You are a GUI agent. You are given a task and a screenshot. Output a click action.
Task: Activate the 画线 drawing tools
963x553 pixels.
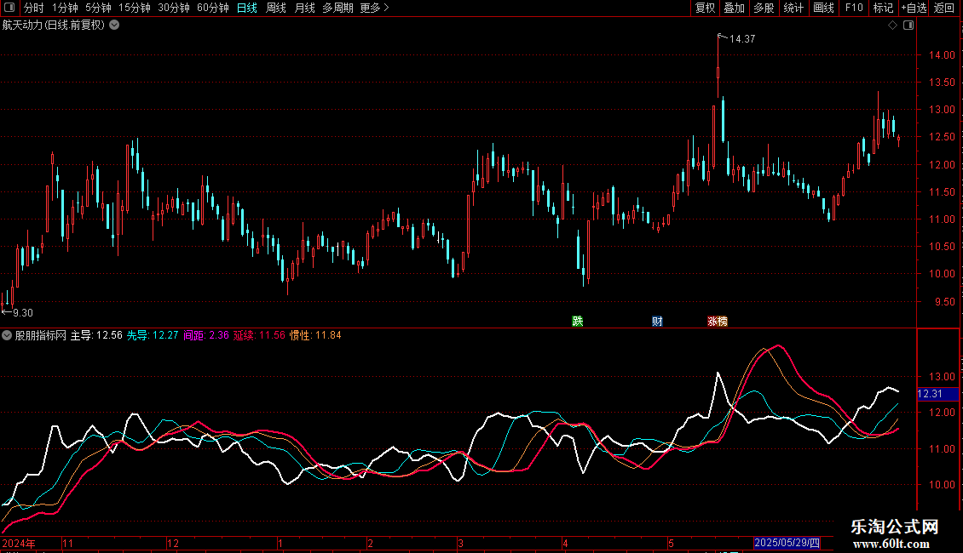(823, 8)
